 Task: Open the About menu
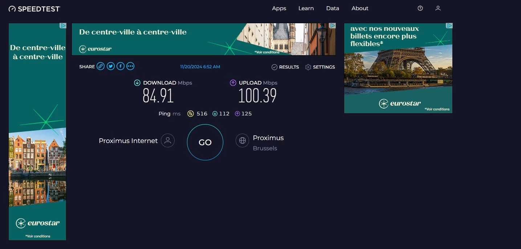coord(360,8)
